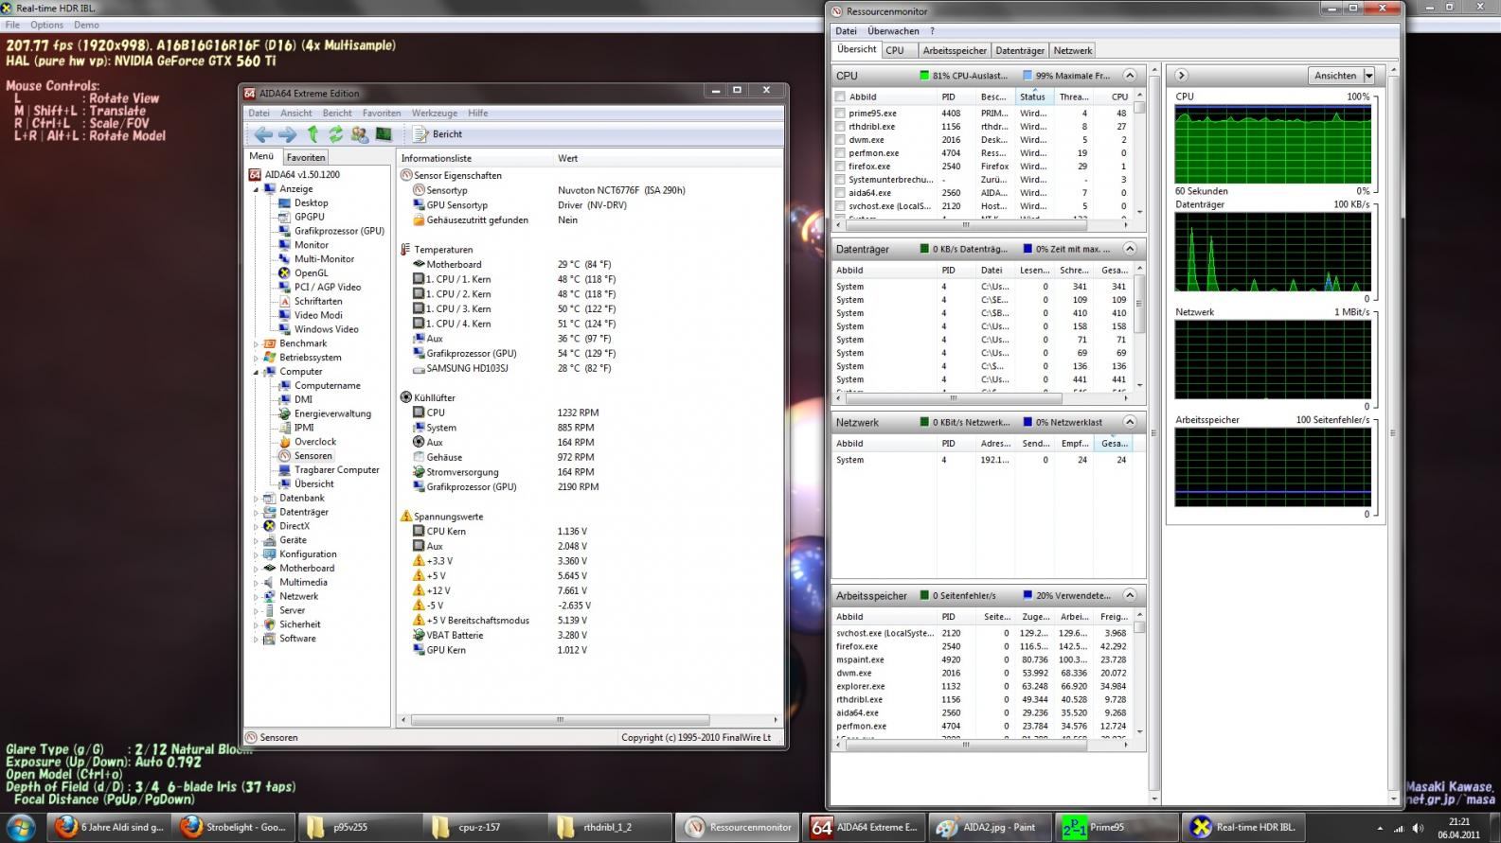Refresh AIDA64 with the green circular arrows
Screen dimensions: 1501x843
335,134
